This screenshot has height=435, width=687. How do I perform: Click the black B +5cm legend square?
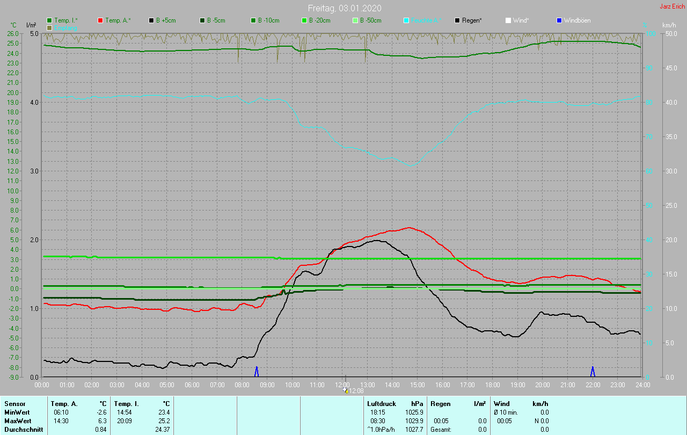coord(152,20)
